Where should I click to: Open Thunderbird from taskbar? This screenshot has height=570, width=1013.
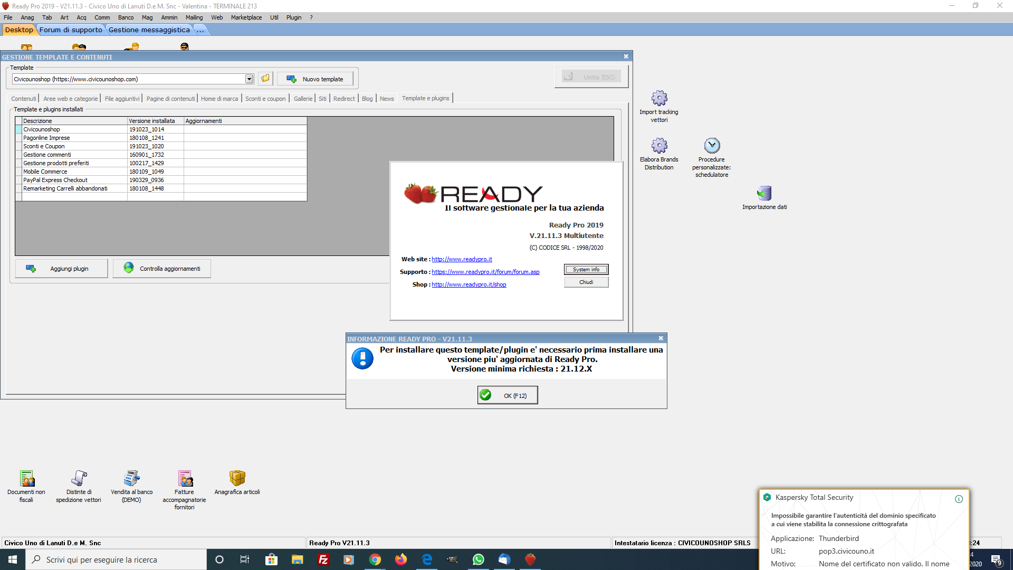[x=504, y=559]
